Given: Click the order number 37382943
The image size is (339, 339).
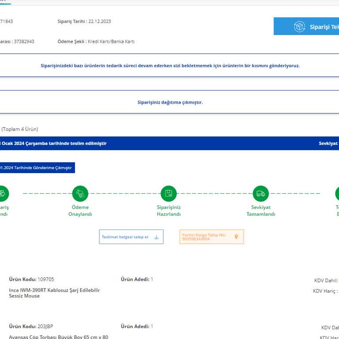Looking at the screenshot, I should (24, 41).
